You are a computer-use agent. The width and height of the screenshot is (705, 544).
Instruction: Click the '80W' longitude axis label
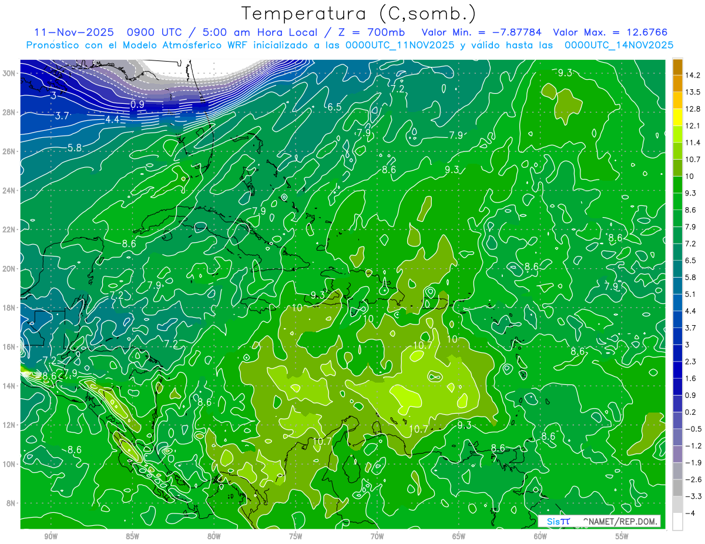coord(214,537)
